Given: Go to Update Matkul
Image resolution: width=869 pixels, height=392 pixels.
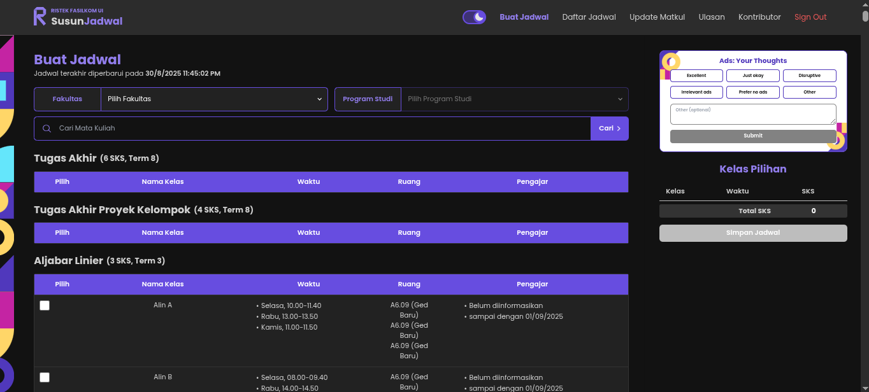Looking at the screenshot, I should [x=657, y=17].
